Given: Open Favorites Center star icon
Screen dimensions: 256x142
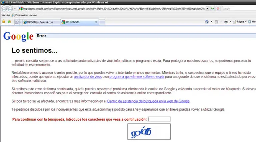Looking at the screenshot, I should (4, 22).
